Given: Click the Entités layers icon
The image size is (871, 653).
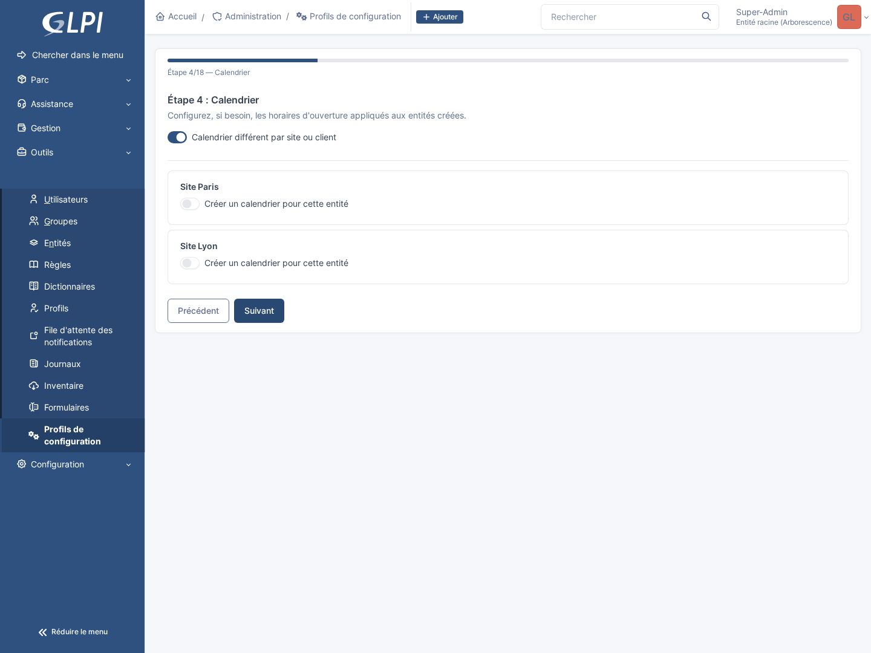Looking at the screenshot, I should coord(34,243).
